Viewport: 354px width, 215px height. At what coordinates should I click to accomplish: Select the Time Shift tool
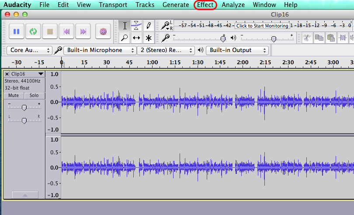136,38
